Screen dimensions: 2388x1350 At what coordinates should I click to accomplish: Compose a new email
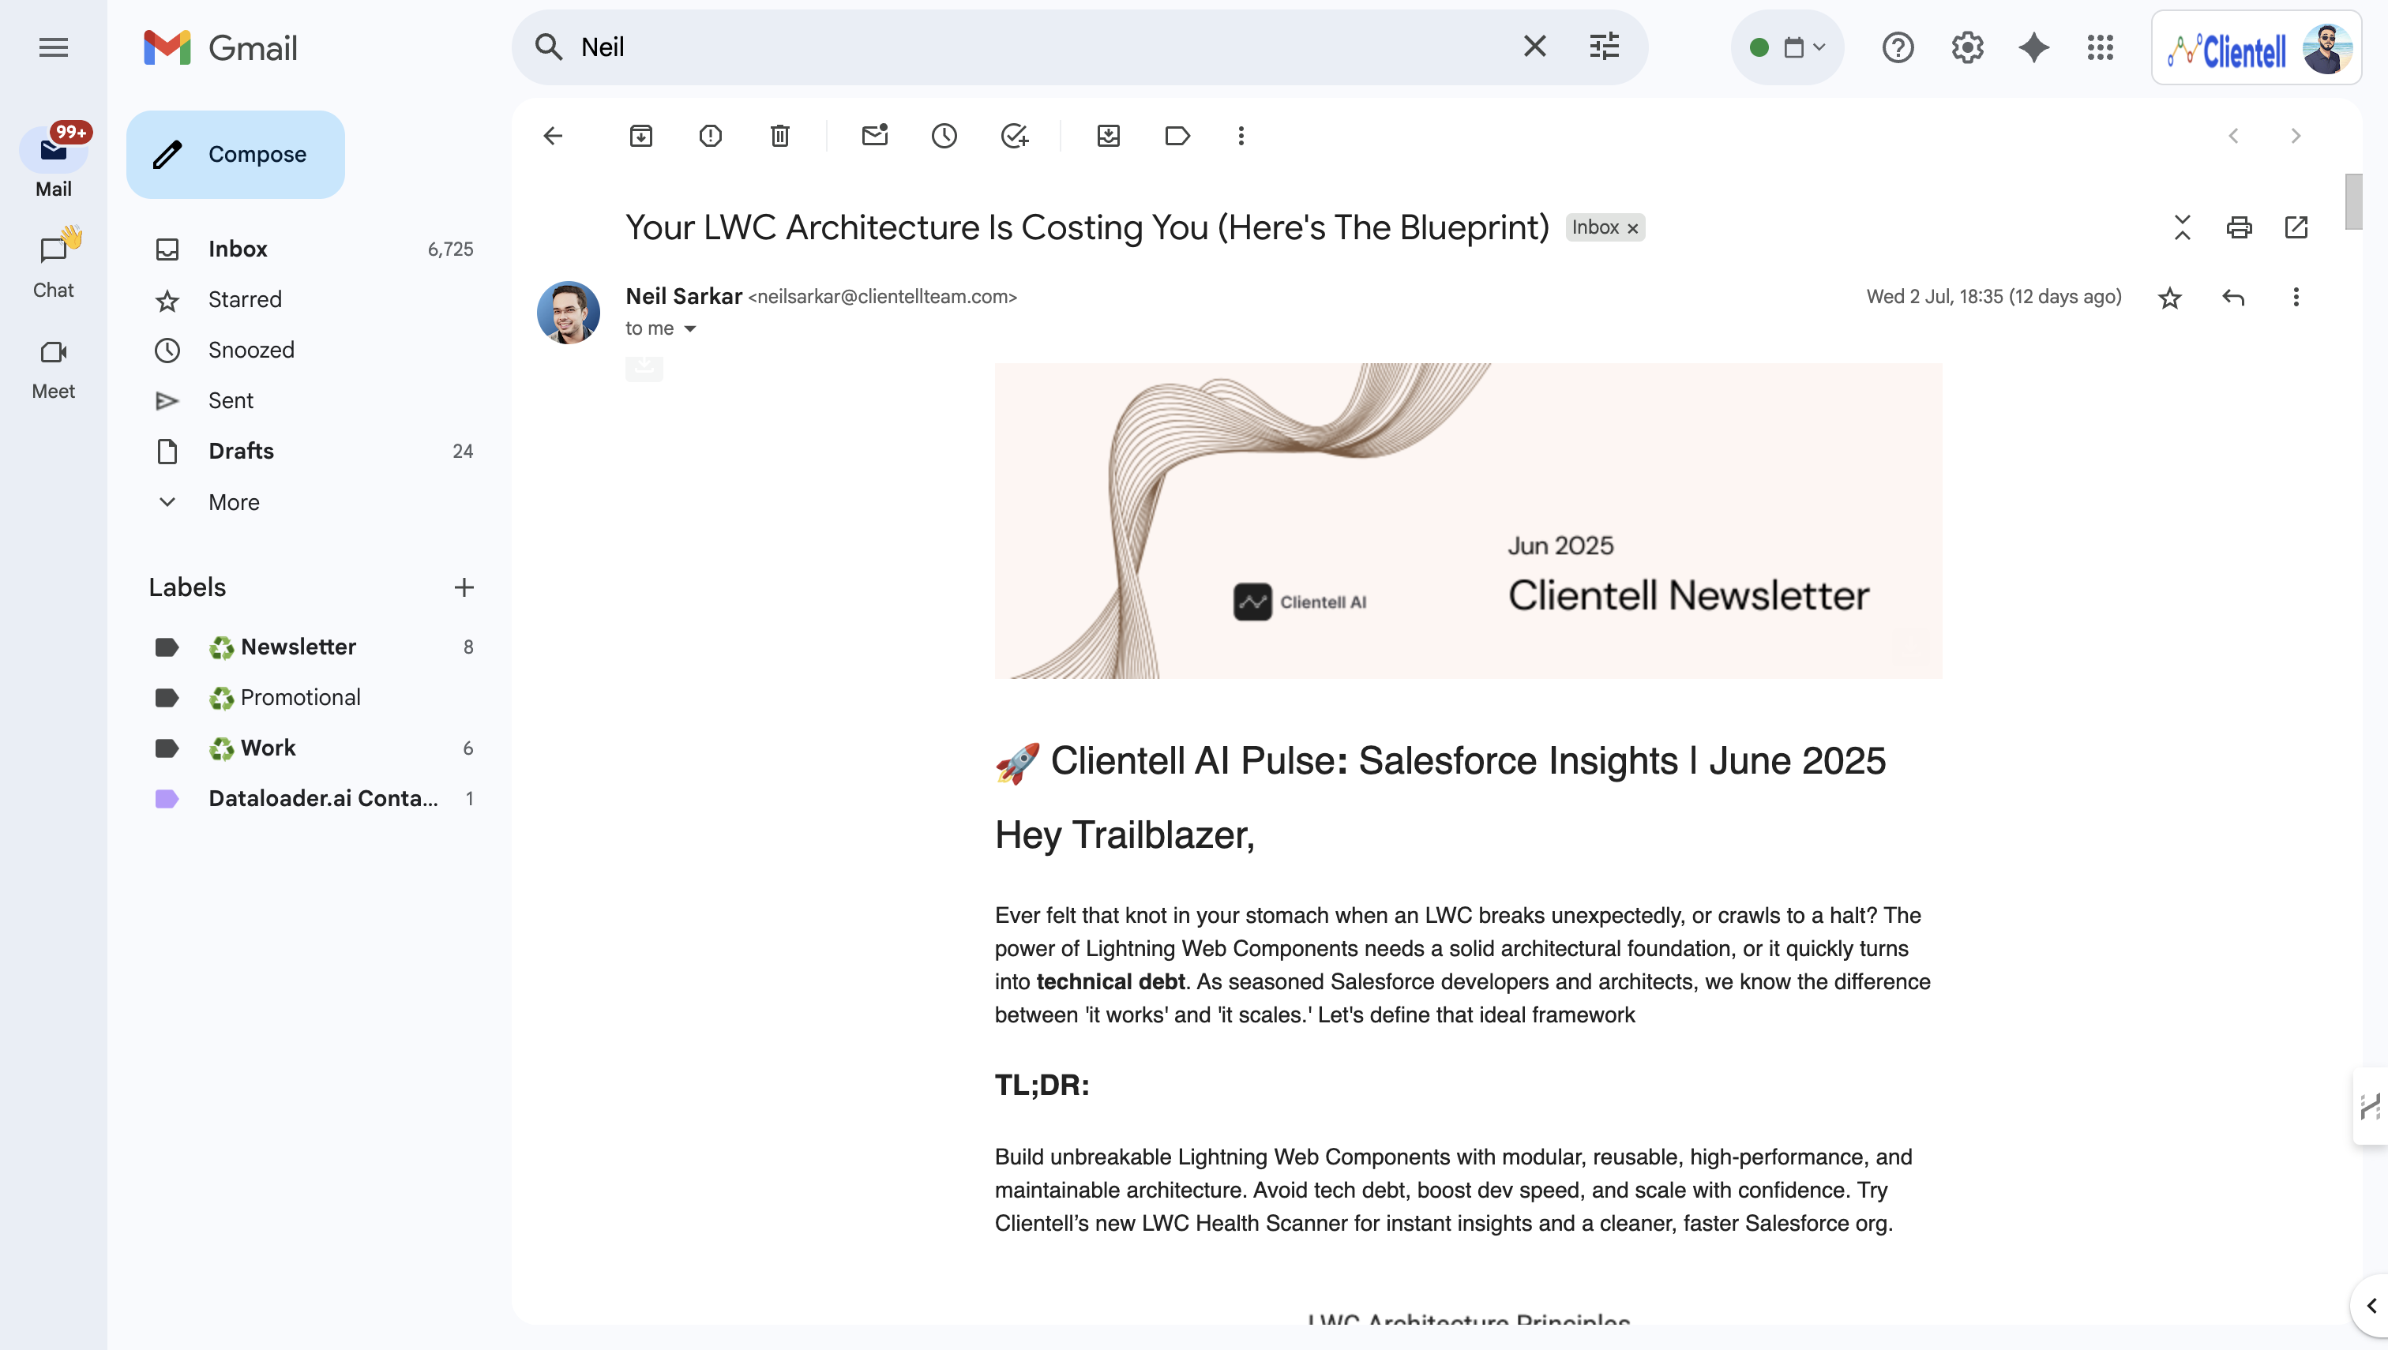coord(235,155)
